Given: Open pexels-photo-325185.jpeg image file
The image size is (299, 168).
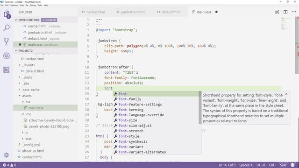Looking at the screenshot, I should click(x=45, y=126).
